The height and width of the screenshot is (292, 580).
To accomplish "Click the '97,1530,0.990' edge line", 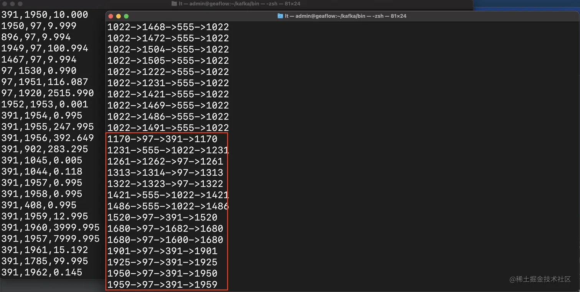I will pyautogui.click(x=39, y=71).
